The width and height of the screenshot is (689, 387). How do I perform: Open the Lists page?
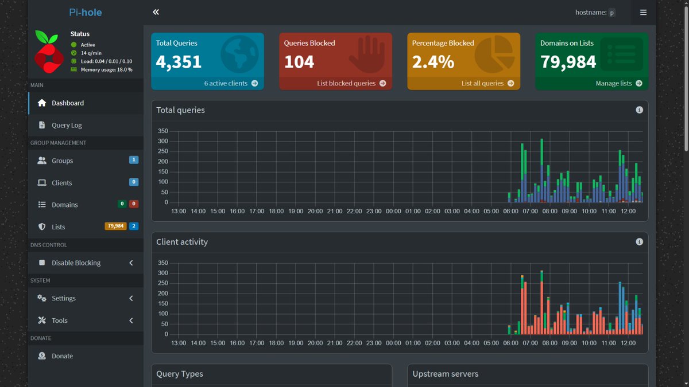point(86,227)
